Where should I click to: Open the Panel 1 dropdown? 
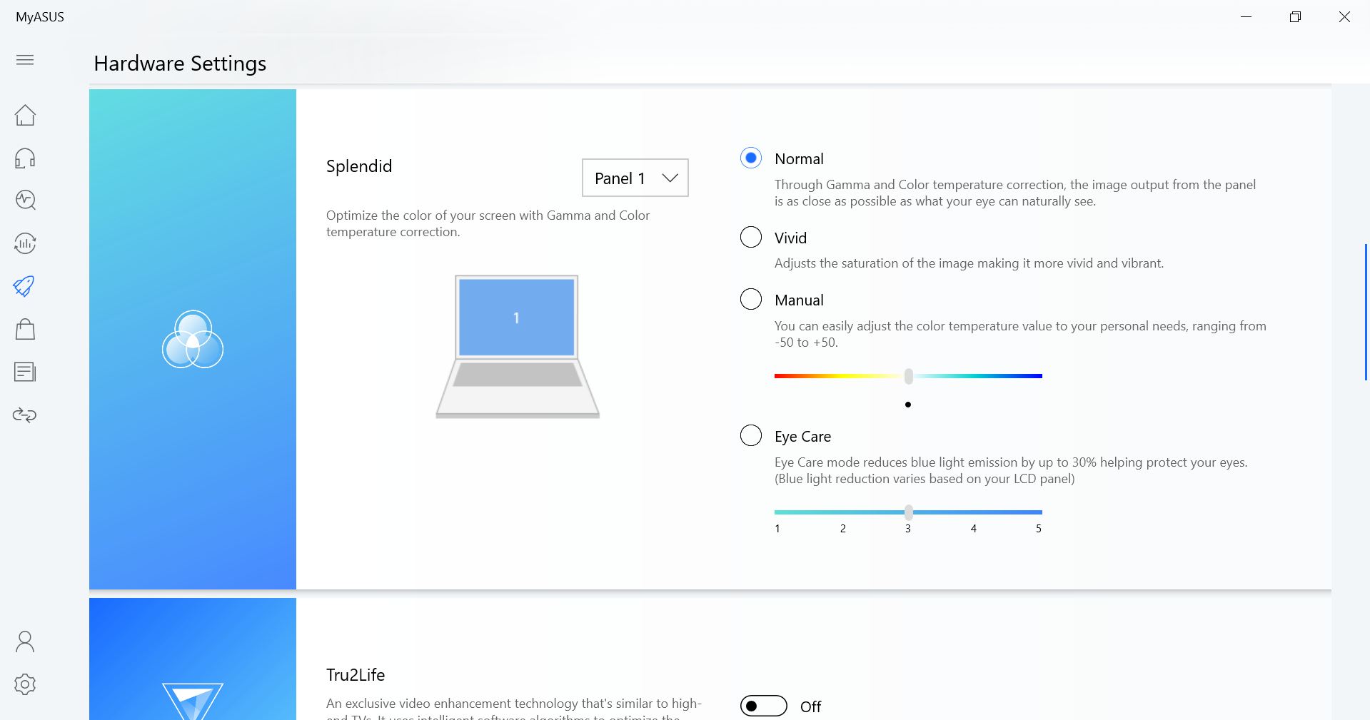pyautogui.click(x=635, y=178)
